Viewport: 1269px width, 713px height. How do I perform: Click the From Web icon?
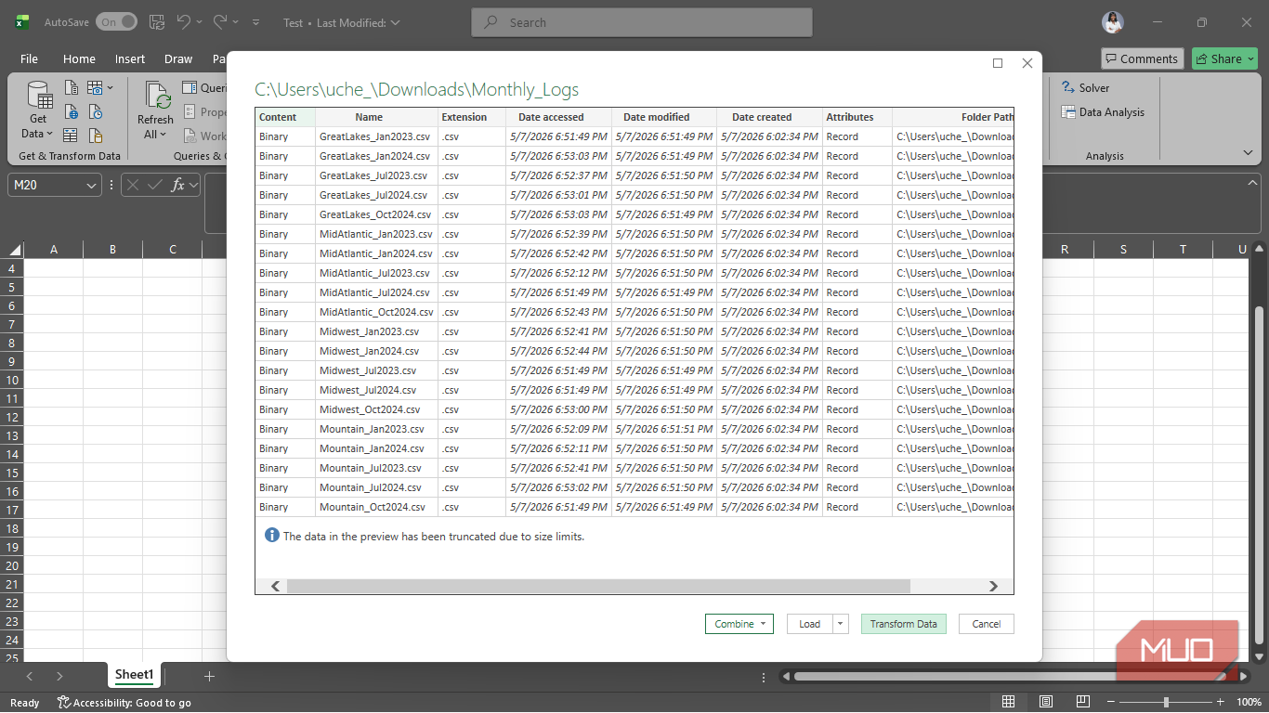tap(72, 112)
